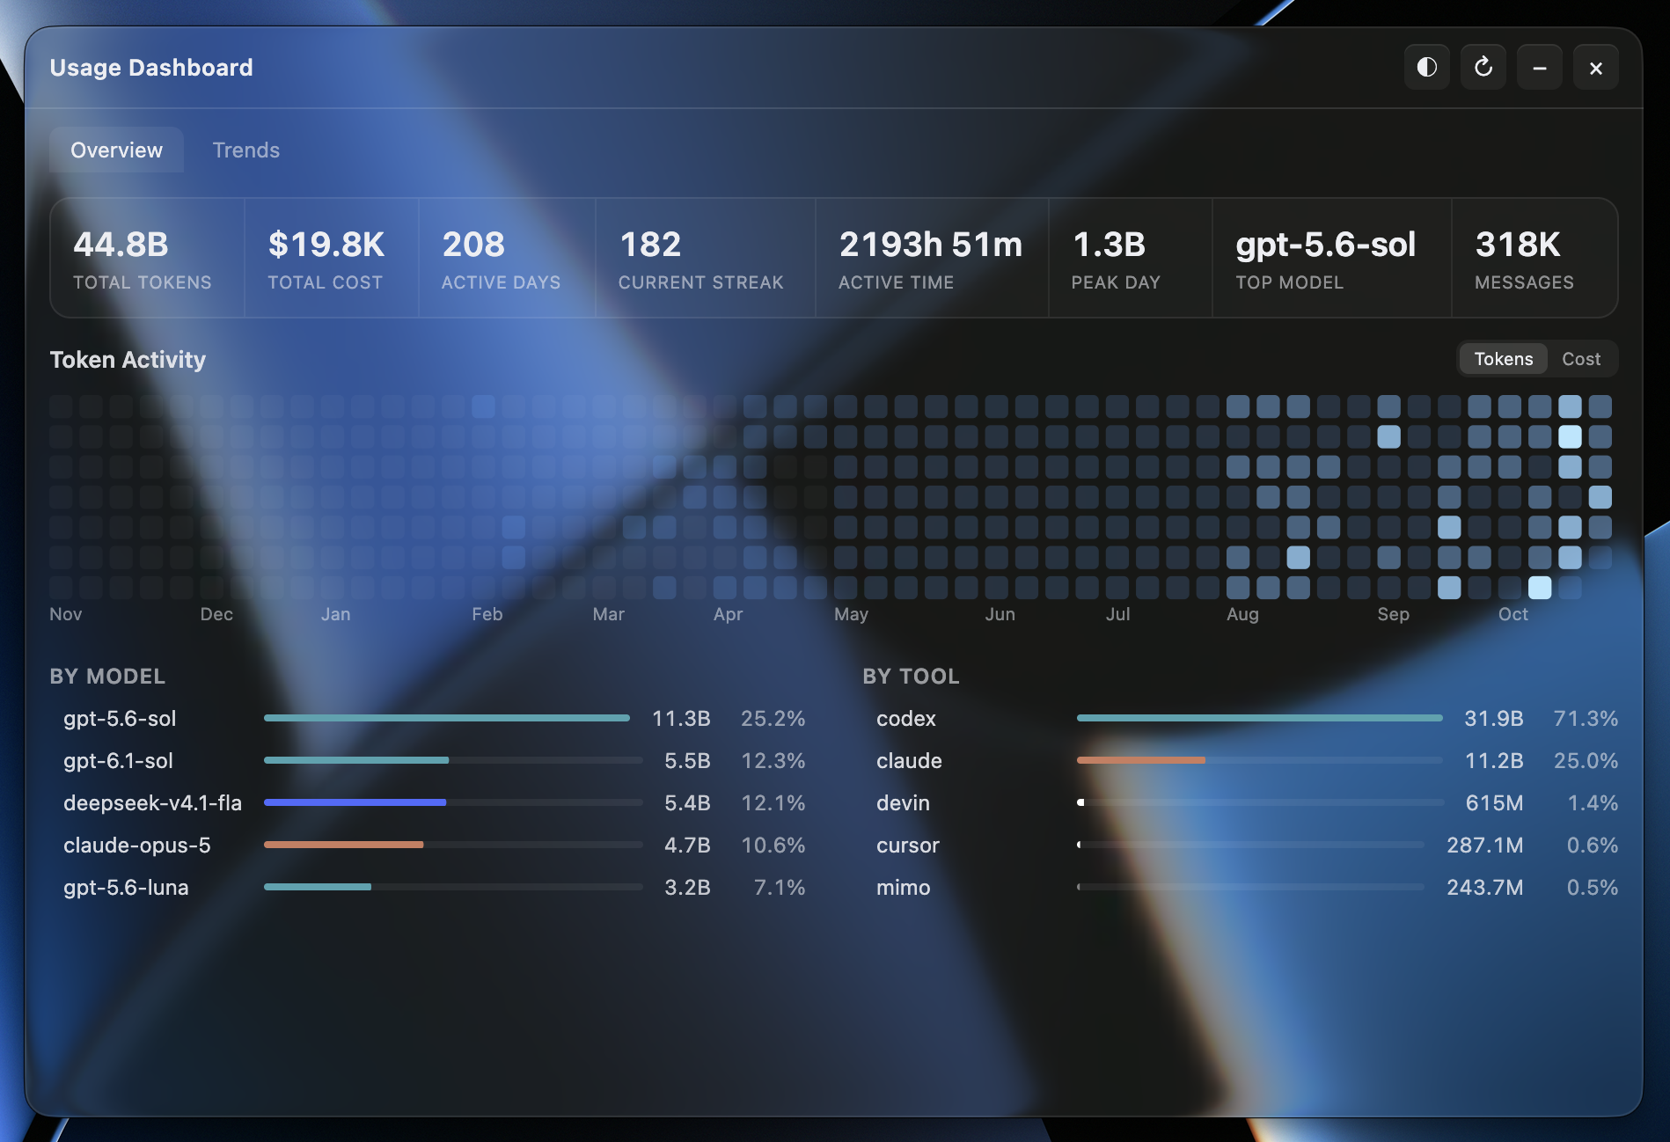The height and width of the screenshot is (1142, 1670).
Task: Click the gpt-5.6-sol top model value
Action: point(1326,245)
